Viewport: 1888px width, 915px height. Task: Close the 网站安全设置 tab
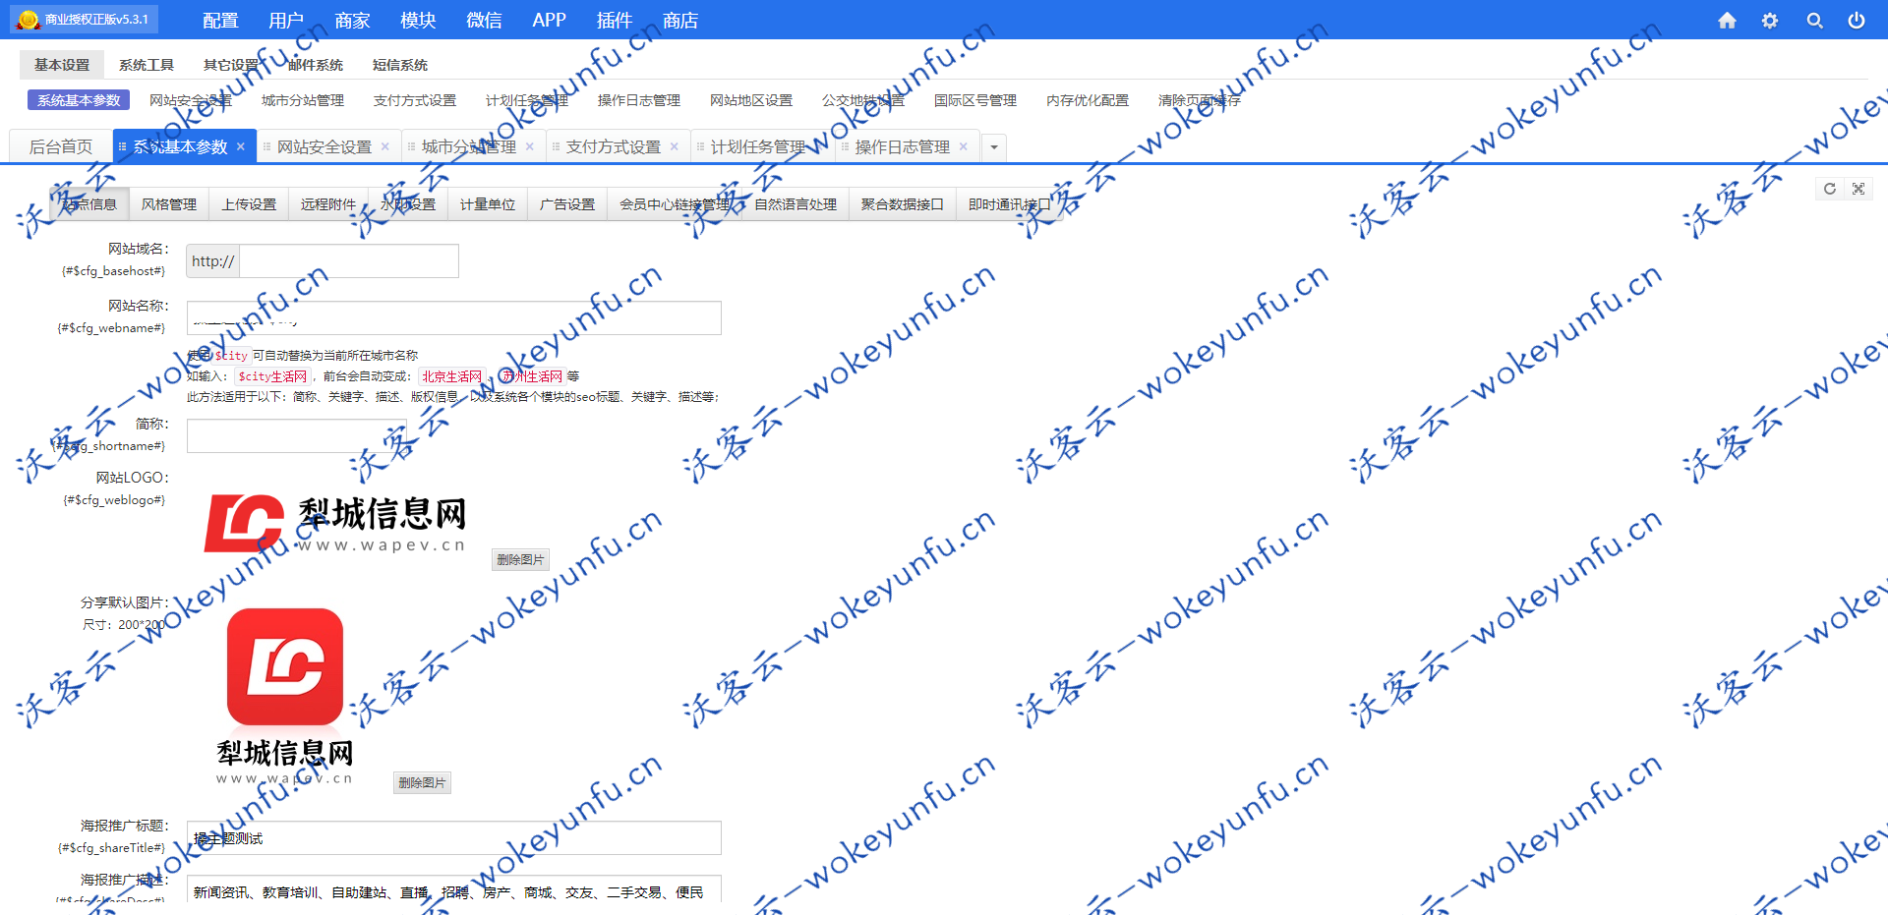point(385,146)
